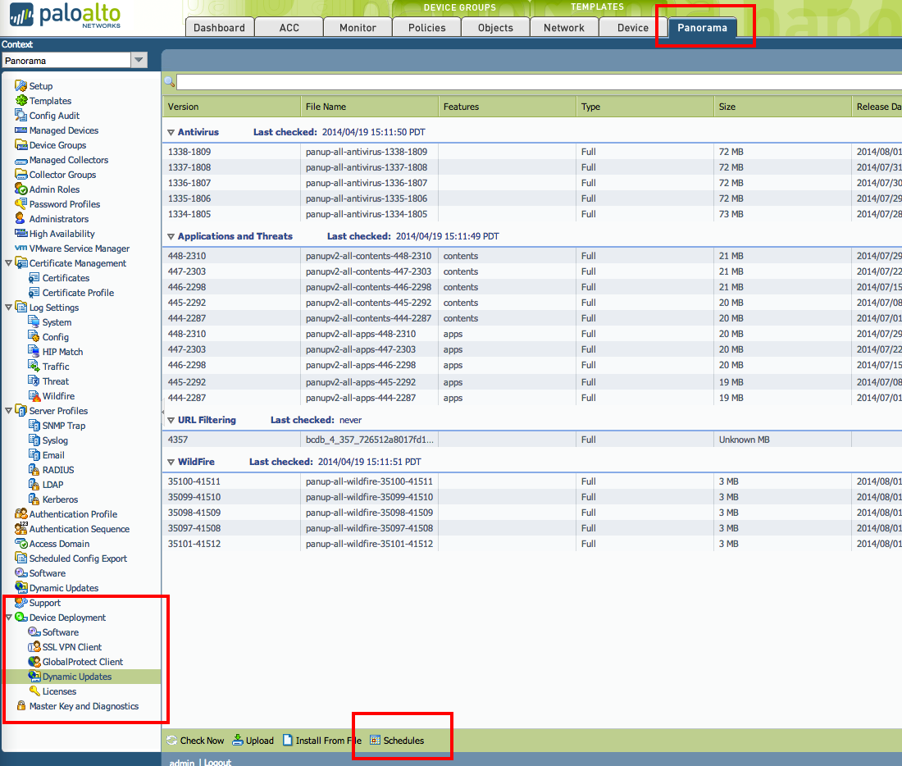Collapse the Server Profiles tree branch
The image size is (902, 766).
(7, 410)
